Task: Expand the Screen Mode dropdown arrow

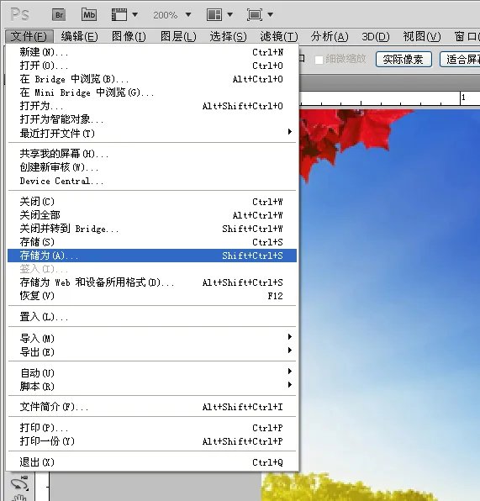Action: click(270, 14)
